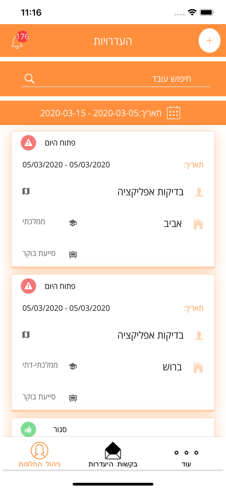Click the red alert icon on פתוח היום card

click(x=28, y=143)
